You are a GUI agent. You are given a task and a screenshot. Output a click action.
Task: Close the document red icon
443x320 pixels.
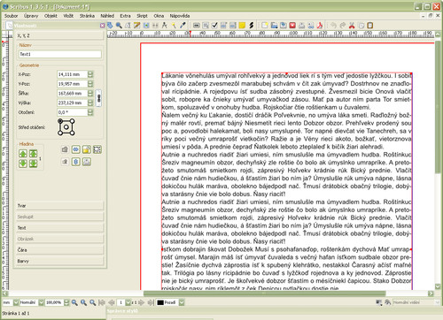pos(292,26)
